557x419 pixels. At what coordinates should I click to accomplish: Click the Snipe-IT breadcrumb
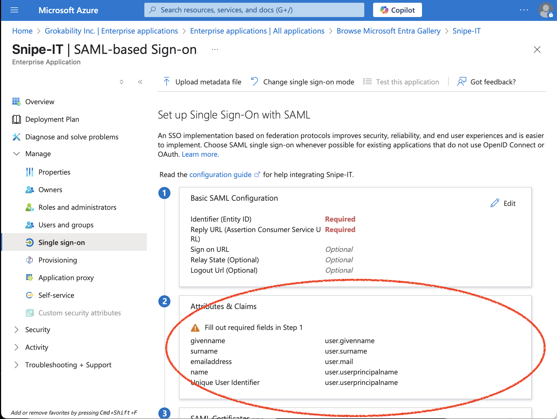pos(467,31)
